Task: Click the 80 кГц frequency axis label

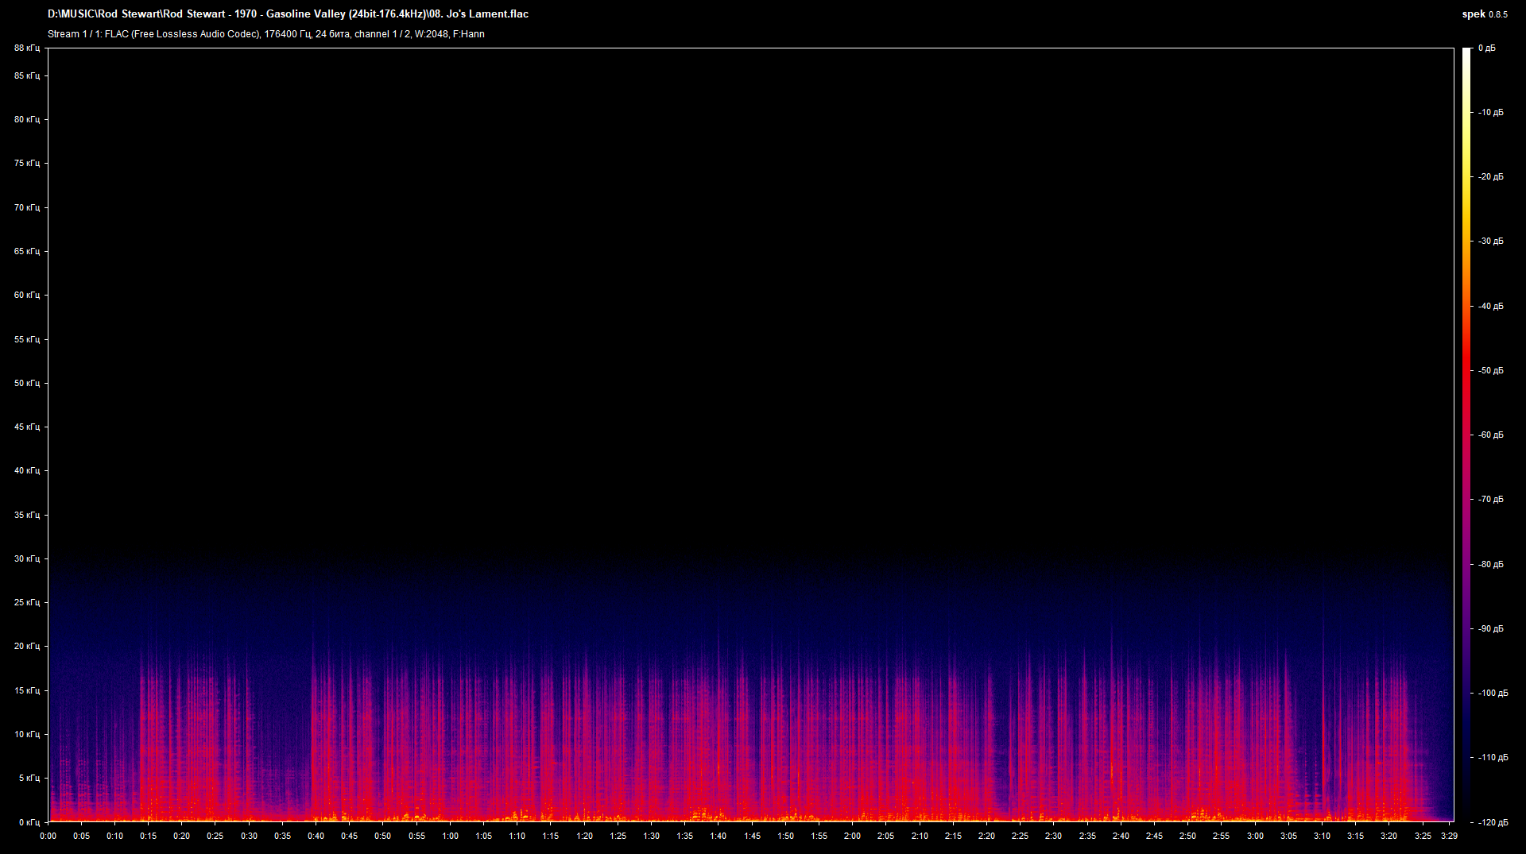Action: [26, 119]
